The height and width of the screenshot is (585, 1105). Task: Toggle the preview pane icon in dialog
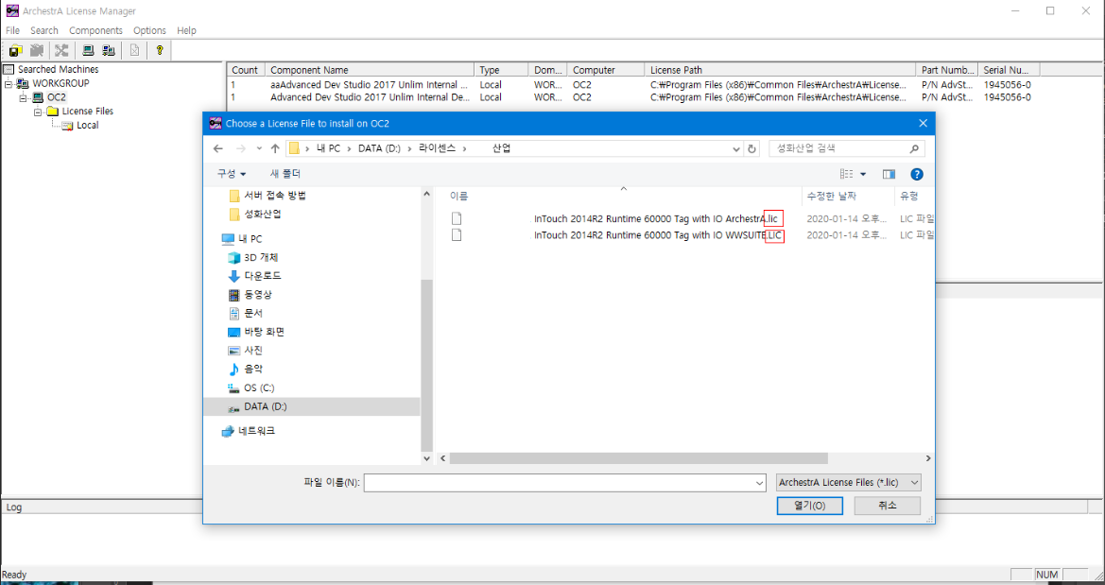[x=889, y=174]
